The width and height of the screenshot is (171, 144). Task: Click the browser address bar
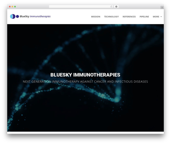coord(81,7)
